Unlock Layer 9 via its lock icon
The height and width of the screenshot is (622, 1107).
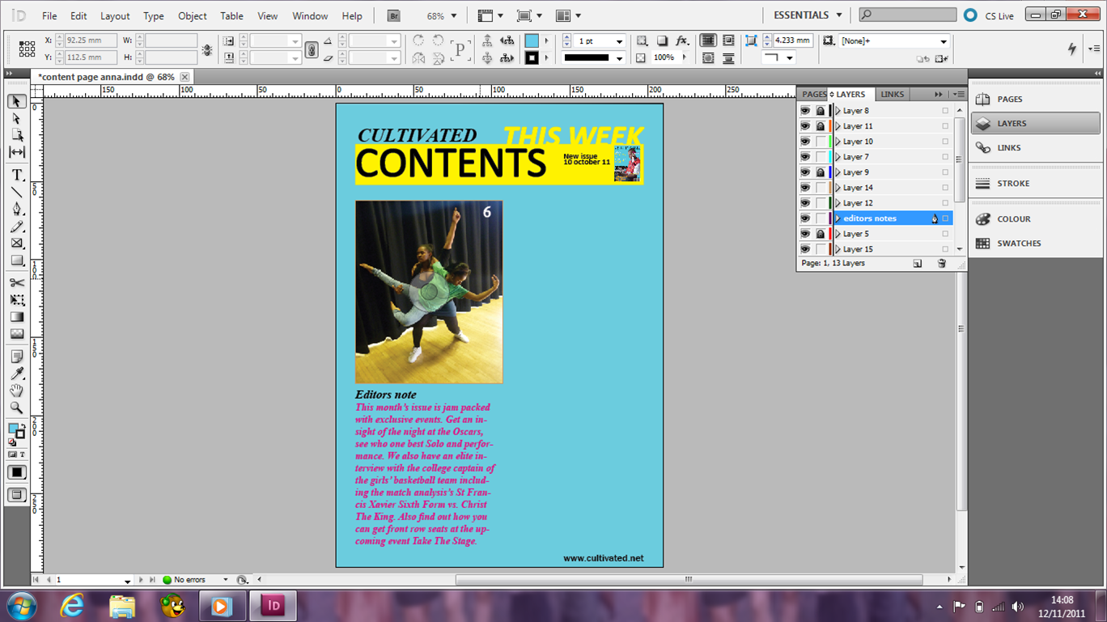[821, 172]
